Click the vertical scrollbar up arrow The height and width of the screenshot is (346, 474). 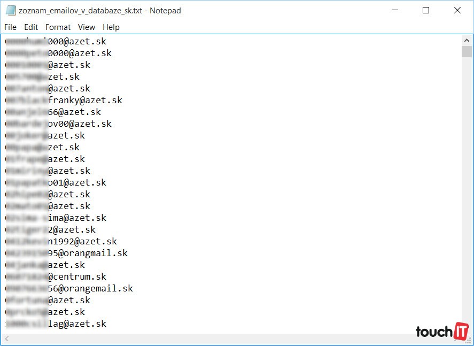467,40
